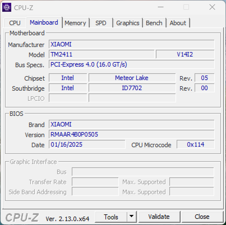Viewport: 226px width, 225px height.
Task: Switch to the CPU tab
Action: pyautogui.click(x=15, y=23)
